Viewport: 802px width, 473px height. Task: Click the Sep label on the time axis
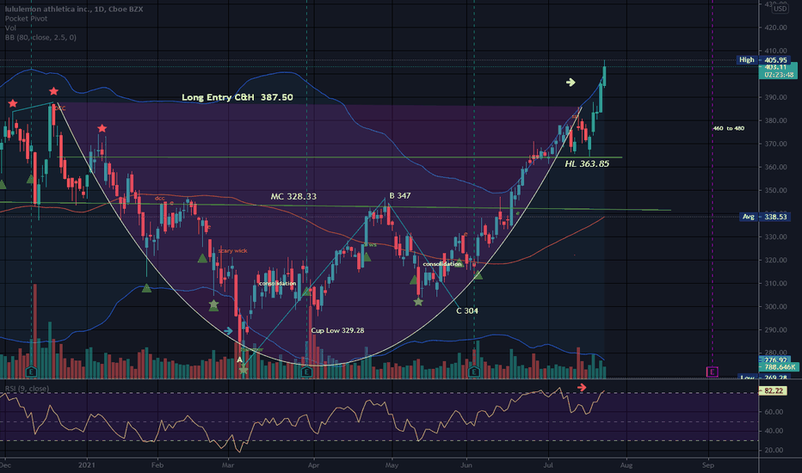[708, 465]
